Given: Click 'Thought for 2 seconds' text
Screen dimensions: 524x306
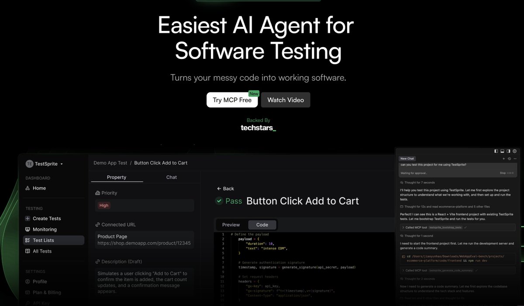Looking at the screenshot, I should [x=419, y=278].
